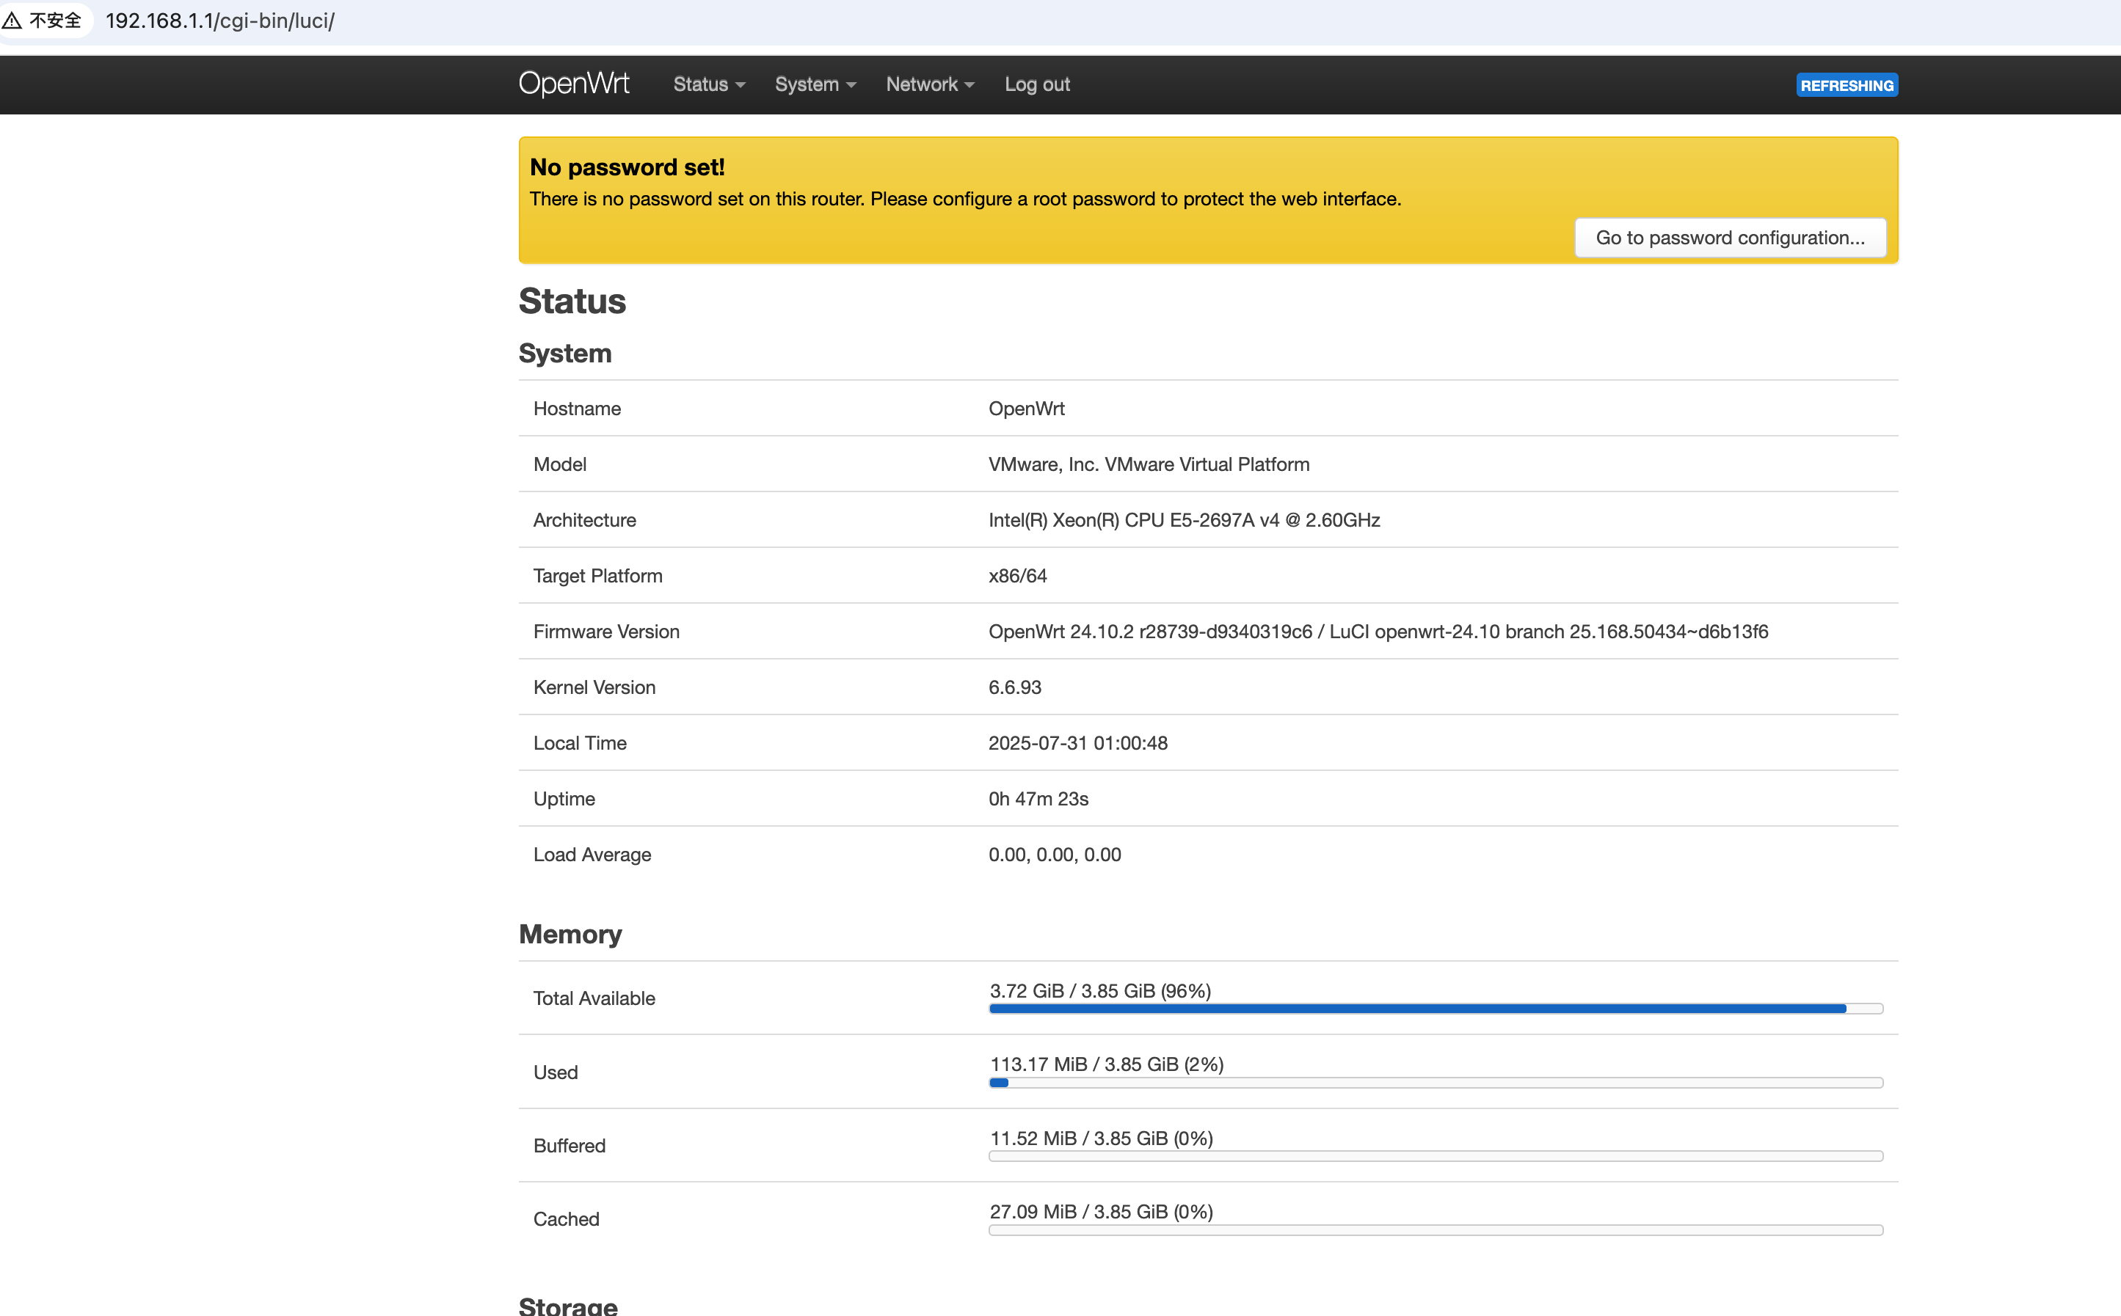This screenshot has height=1316, width=2121.
Task: Select the Kernel Version value 6.6.93
Action: pos(1014,687)
